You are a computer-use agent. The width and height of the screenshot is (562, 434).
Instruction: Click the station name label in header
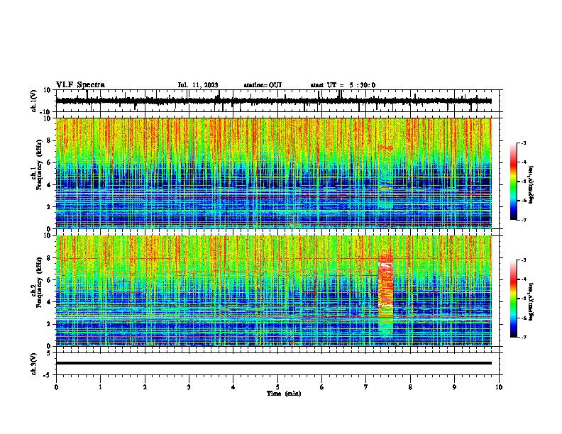coord(263,85)
